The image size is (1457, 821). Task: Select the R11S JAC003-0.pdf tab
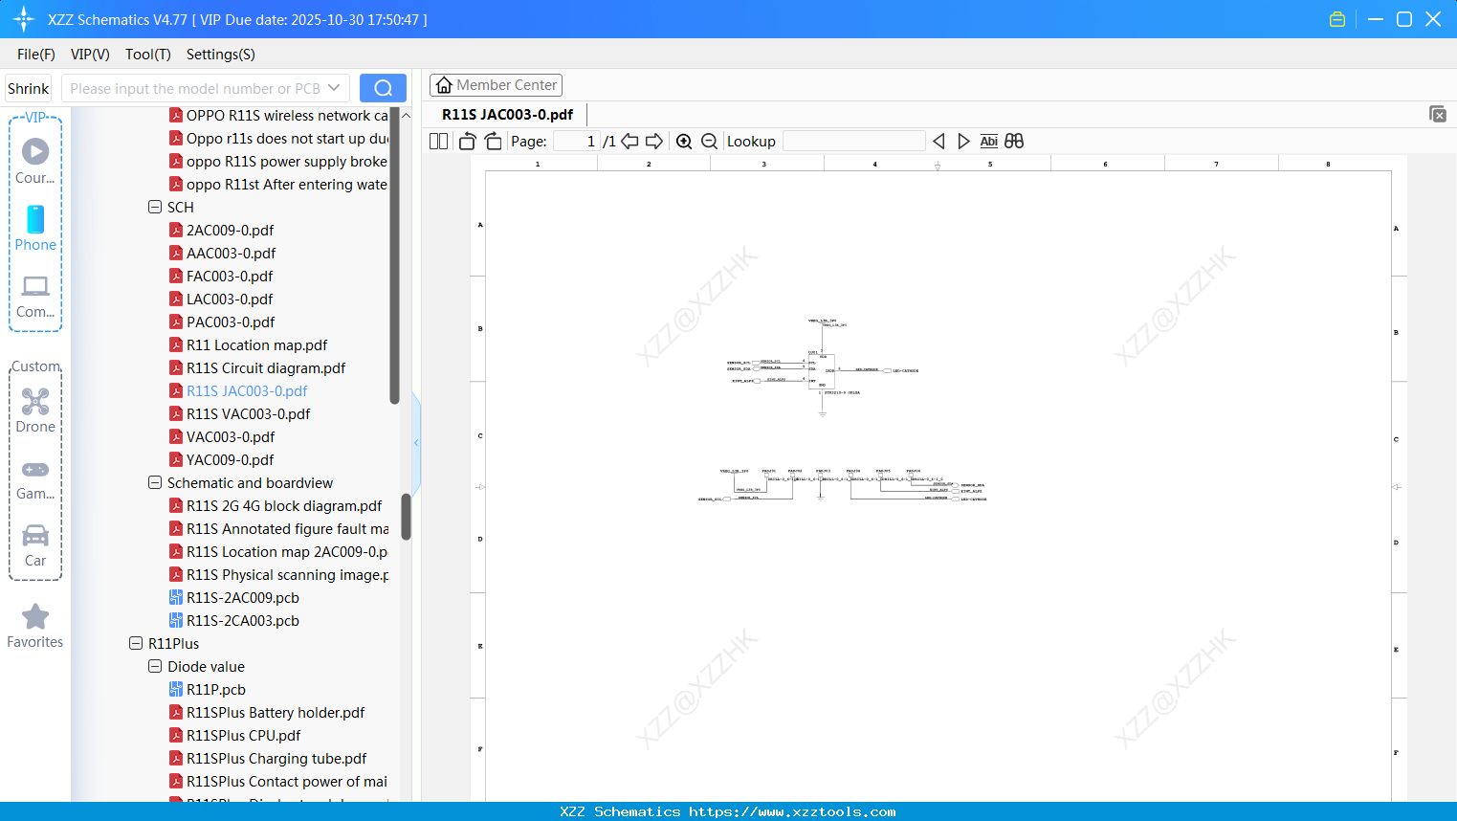point(507,115)
